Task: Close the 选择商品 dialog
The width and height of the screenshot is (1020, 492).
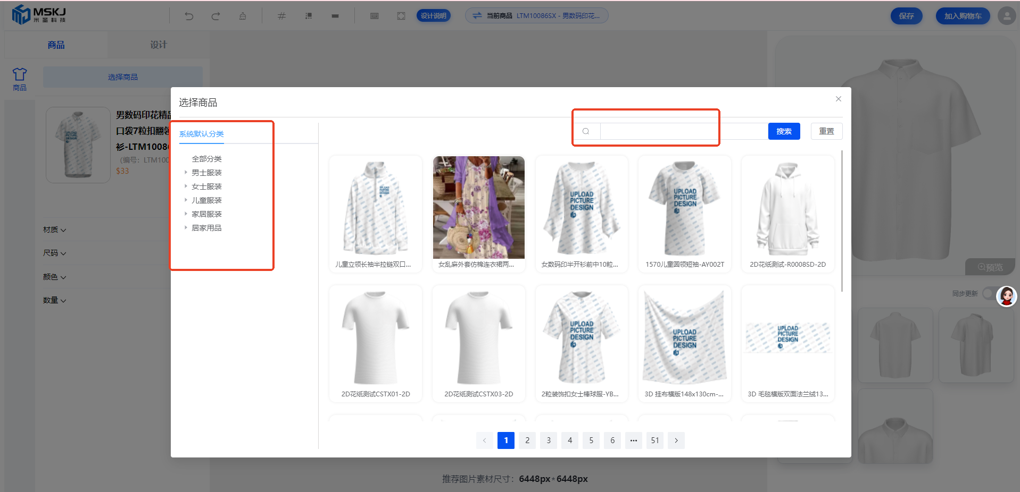Action: (838, 99)
